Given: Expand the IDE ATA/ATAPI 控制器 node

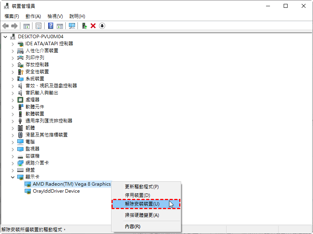Looking at the screenshot, I should (13, 44).
